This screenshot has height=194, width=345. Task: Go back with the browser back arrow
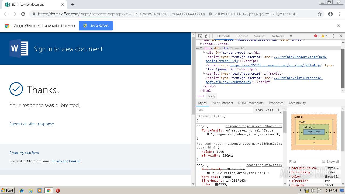pyautogui.click(x=6, y=14)
